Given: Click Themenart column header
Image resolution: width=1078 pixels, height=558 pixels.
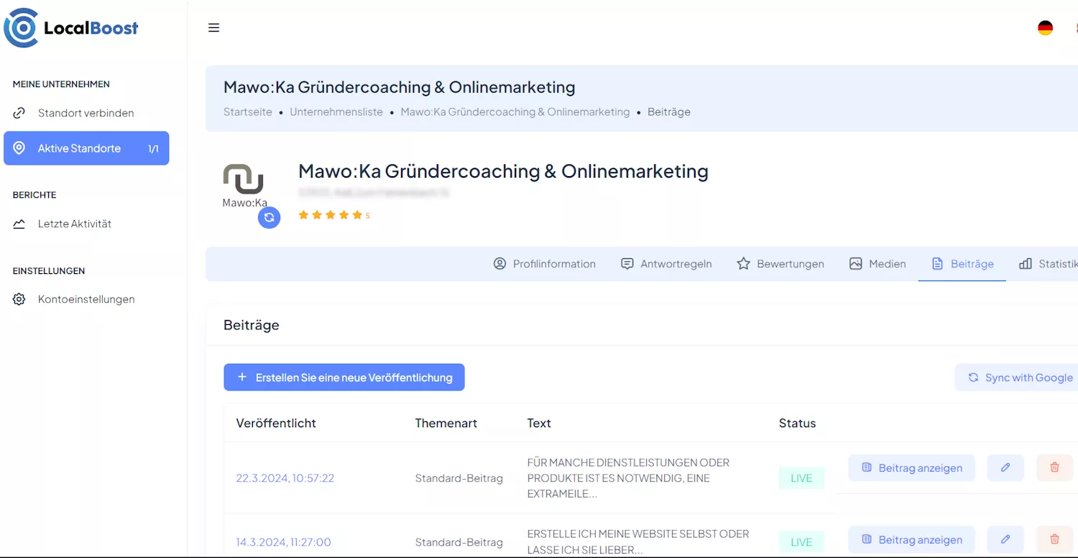Looking at the screenshot, I should [x=446, y=423].
